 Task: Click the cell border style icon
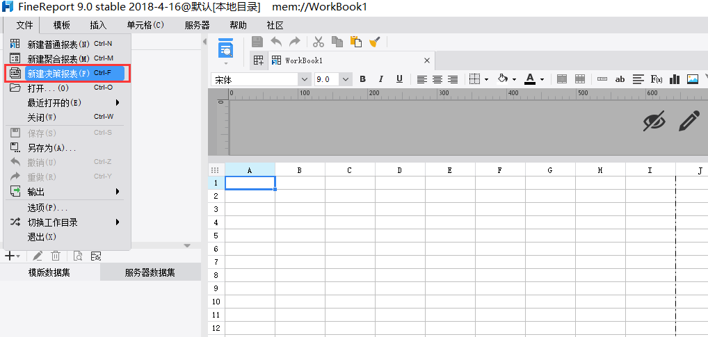[474, 79]
